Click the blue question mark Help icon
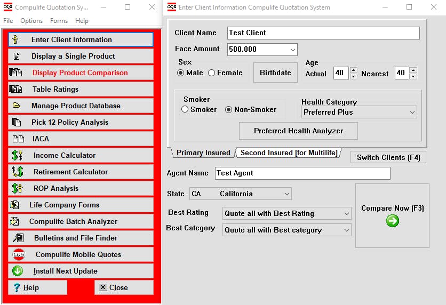446x305 pixels. coord(17,287)
